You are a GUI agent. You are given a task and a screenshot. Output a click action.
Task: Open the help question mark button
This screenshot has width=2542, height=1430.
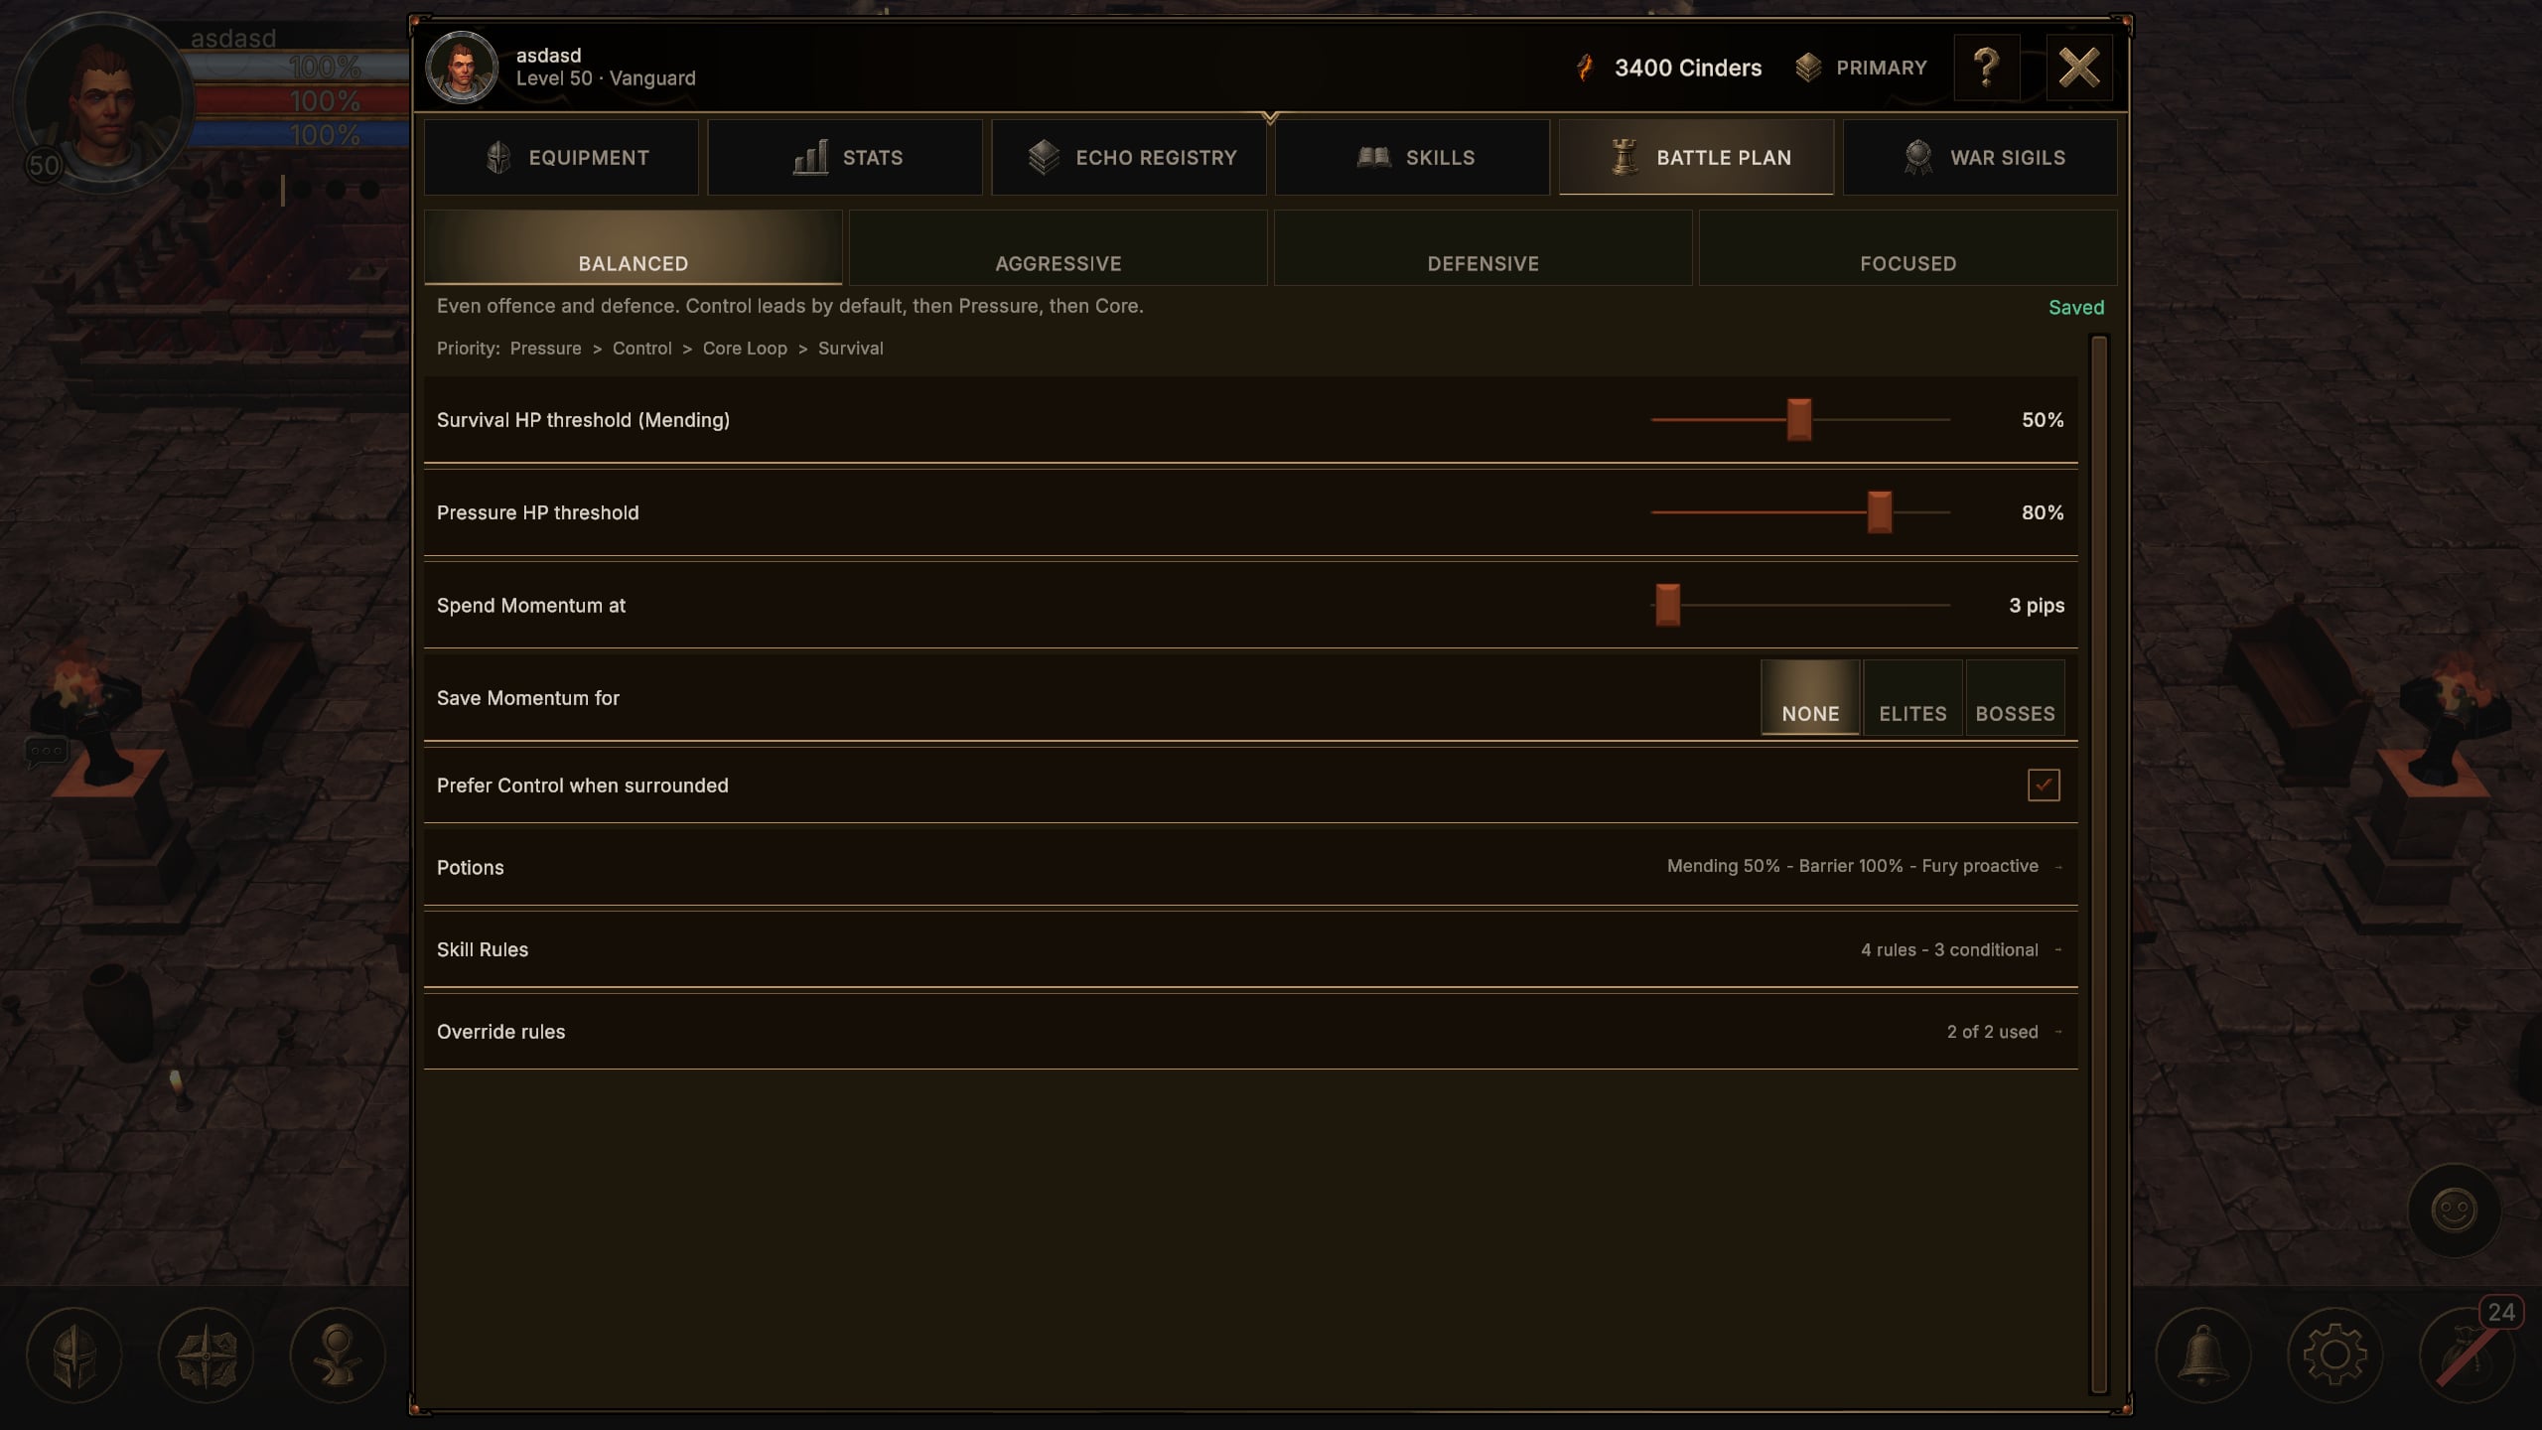pyautogui.click(x=1986, y=68)
